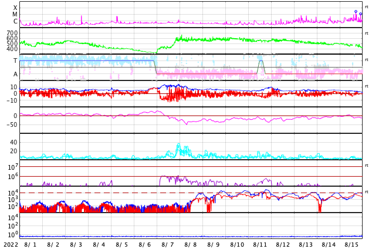This screenshot has width=372, height=249.
Task: Click the 'rt' label beside the dashed-line panel
Action: (367, 192)
